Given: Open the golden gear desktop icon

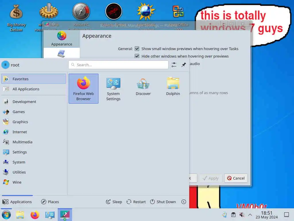Looking at the screenshot, I should [x=49, y=11].
